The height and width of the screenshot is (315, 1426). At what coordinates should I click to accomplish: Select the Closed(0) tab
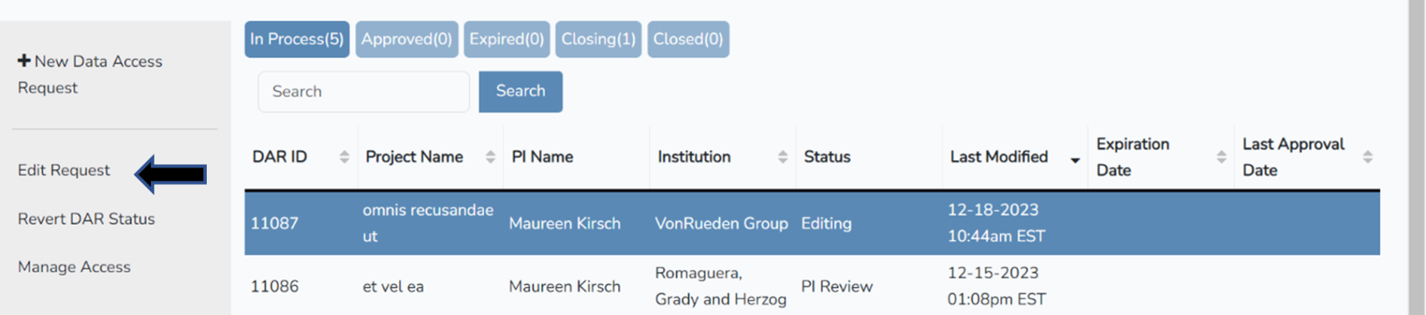click(688, 39)
